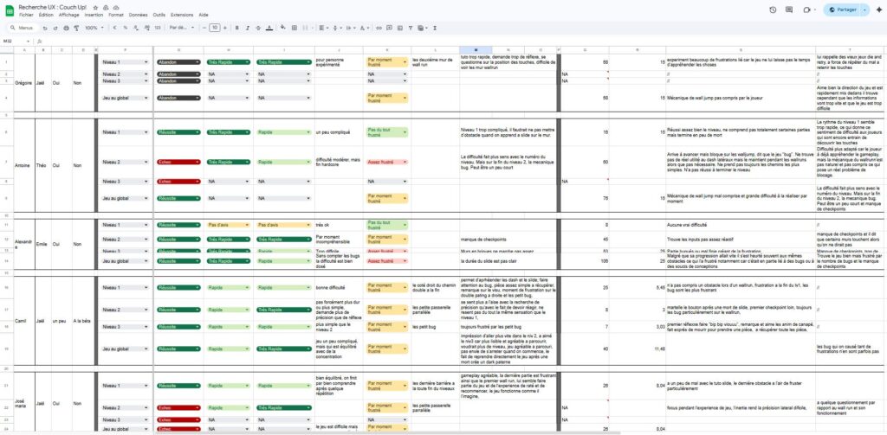Open text wrapping options
This screenshot has height=435, width=887.
[x=350, y=28]
